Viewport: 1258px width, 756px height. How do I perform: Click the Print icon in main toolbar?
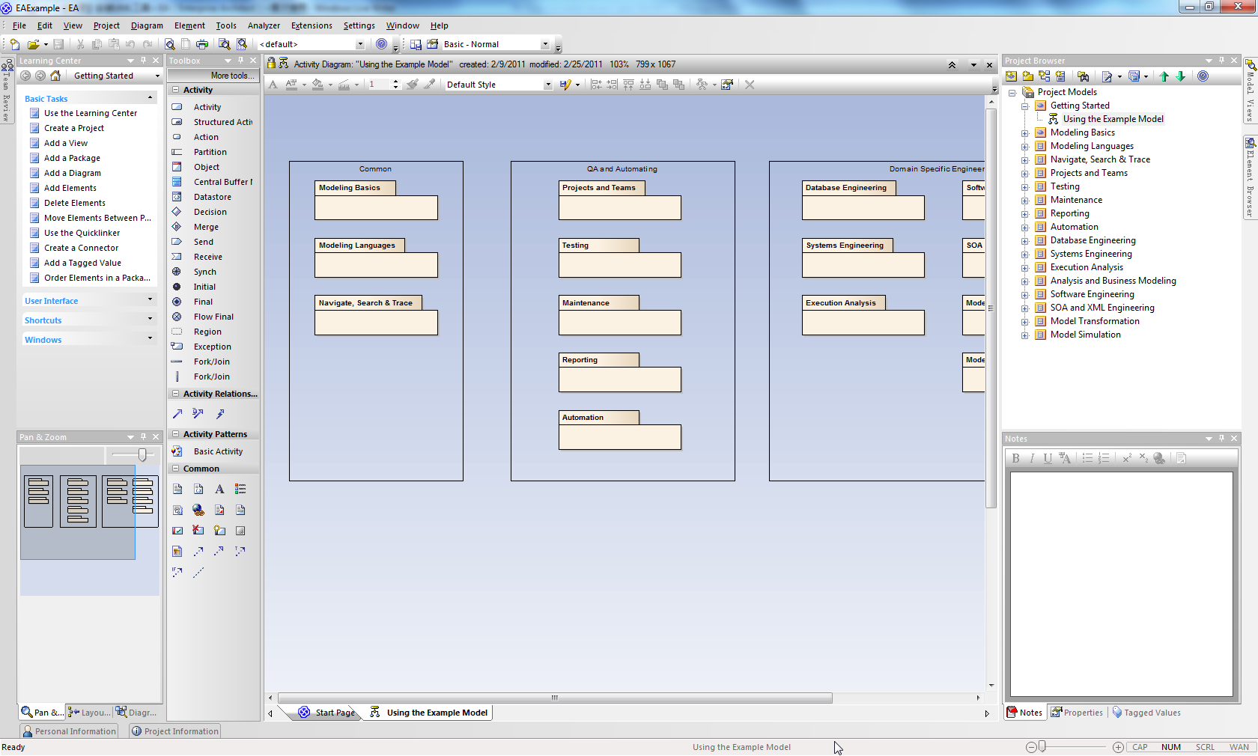pos(202,44)
